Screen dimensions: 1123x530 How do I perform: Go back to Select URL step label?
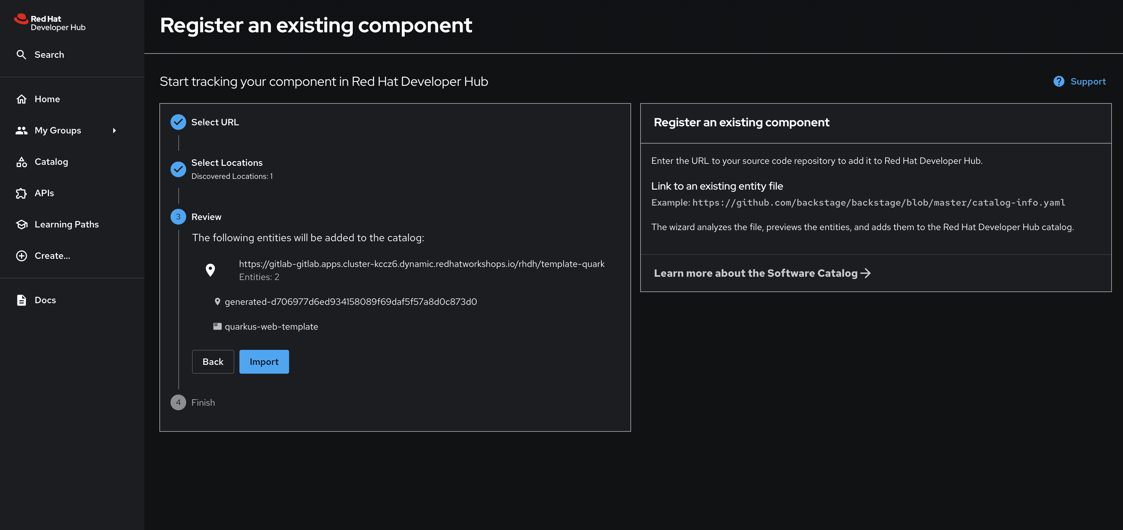click(x=215, y=122)
